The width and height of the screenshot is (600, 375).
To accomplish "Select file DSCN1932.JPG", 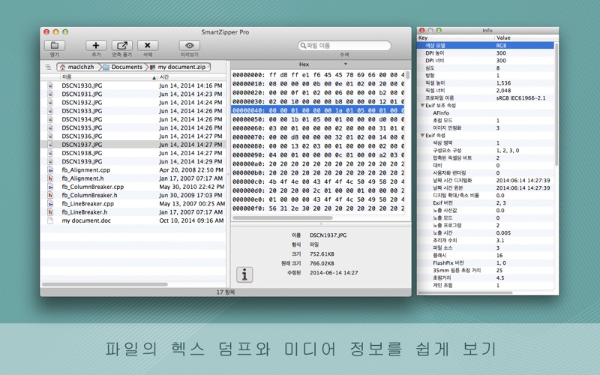I will coord(82,103).
